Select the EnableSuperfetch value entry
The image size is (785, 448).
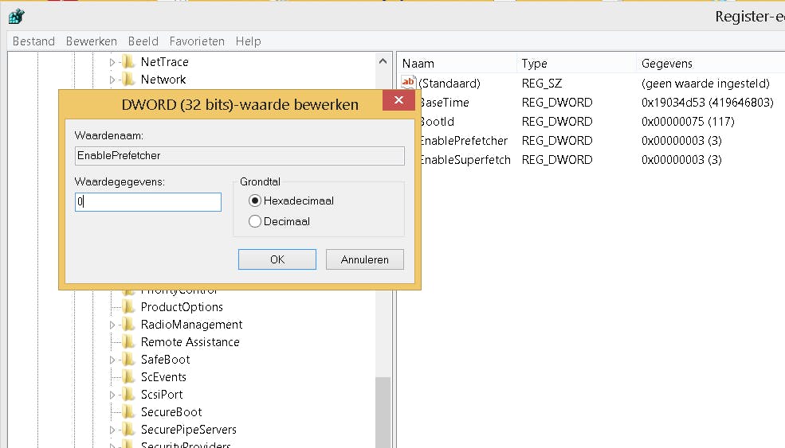[x=465, y=159]
